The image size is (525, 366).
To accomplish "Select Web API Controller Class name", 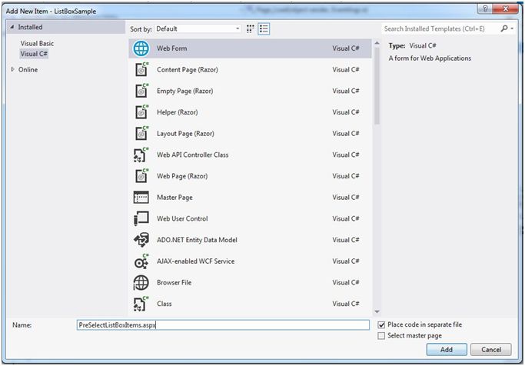I will click(x=192, y=155).
